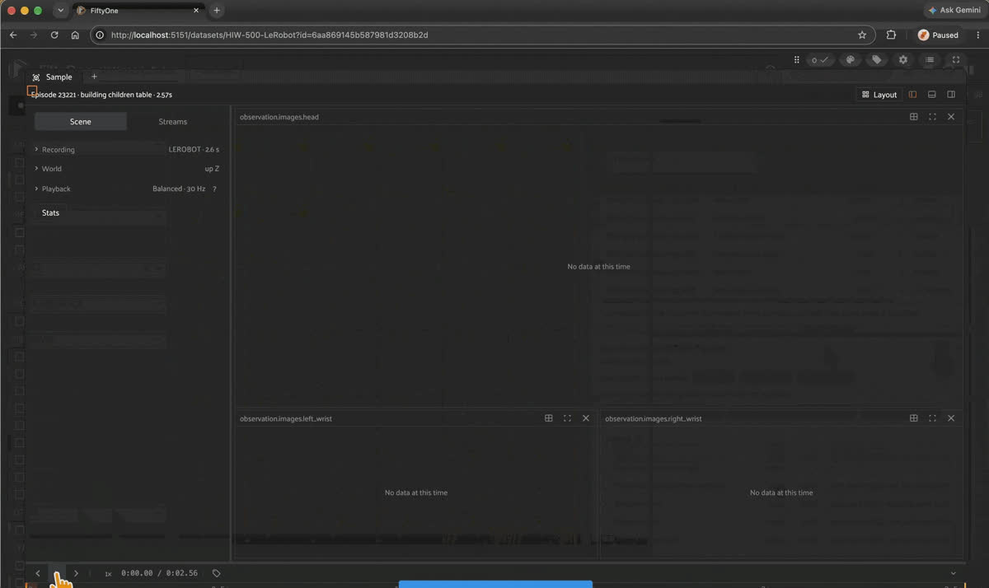Open the browser home page icon
This screenshot has height=588, width=989.
point(75,35)
